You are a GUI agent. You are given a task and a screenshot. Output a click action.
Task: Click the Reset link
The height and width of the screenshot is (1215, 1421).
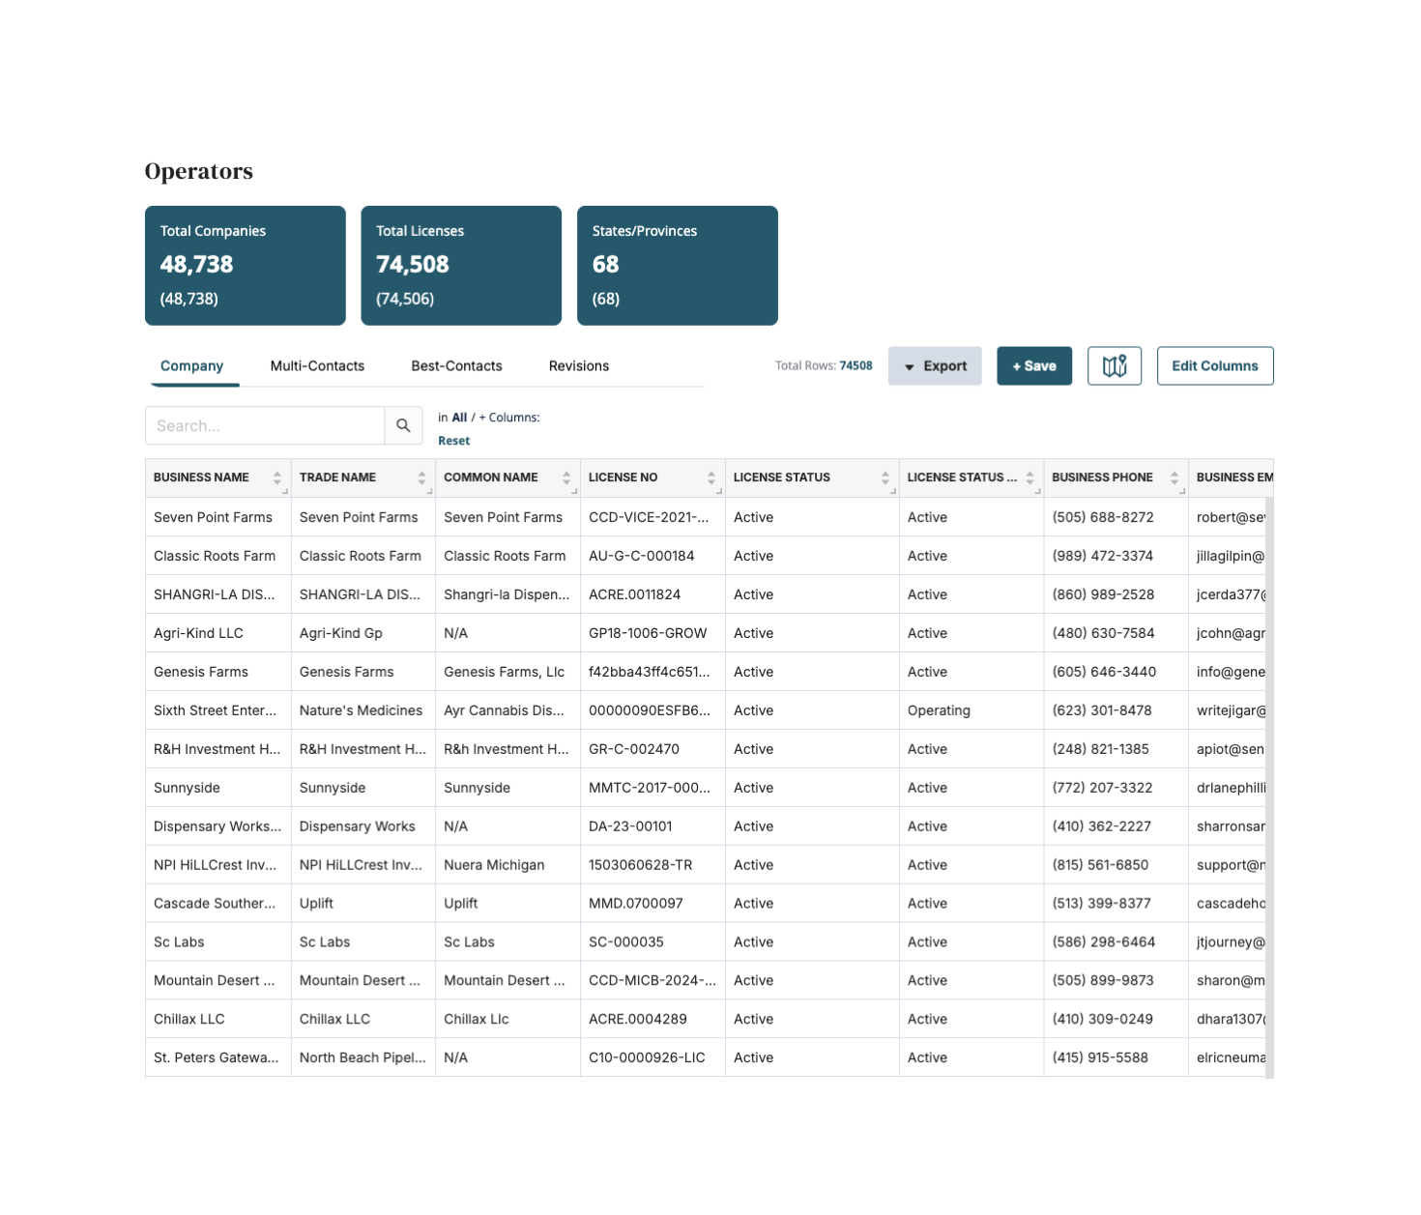(454, 441)
